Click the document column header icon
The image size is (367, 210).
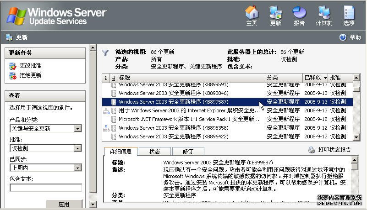[113, 78]
